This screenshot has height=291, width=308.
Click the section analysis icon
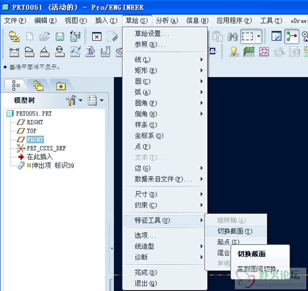click(x=105, y=52)
